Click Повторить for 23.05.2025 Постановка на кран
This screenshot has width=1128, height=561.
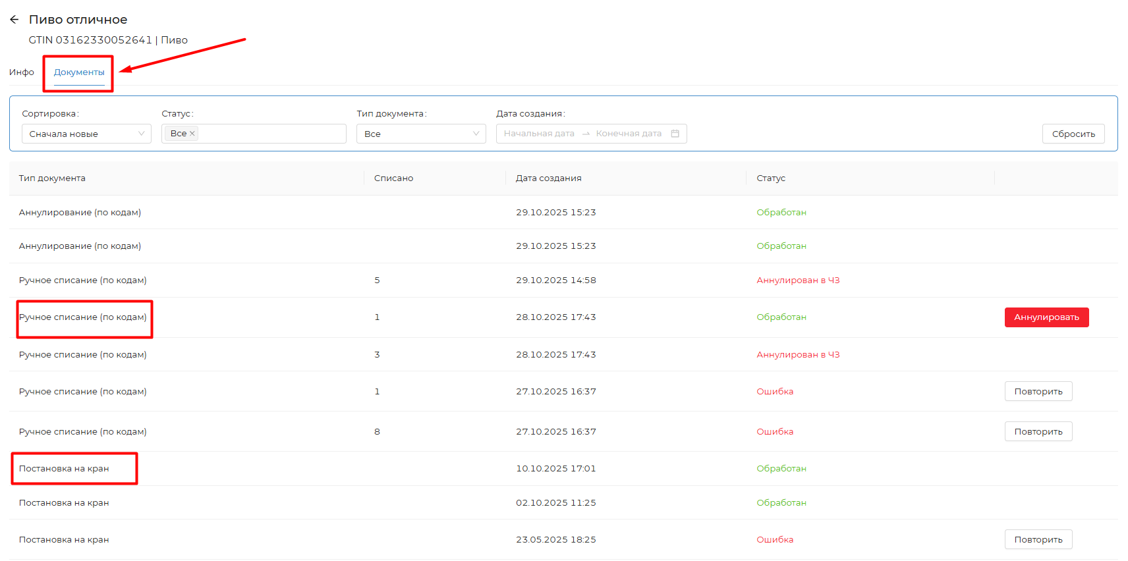coord(1038,540)
